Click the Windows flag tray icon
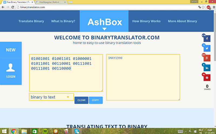This screenshot has width=216, height=134. click(195, 131)
